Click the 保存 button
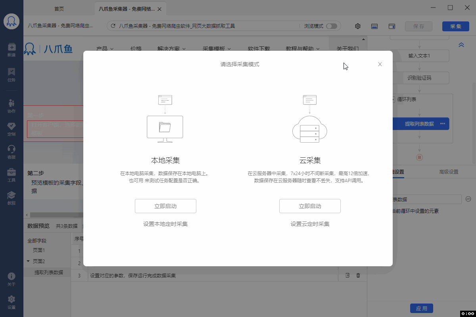Image resolution: width=476 pixels, height=317 pixels. pyautogui.click(x=418, y=26)
